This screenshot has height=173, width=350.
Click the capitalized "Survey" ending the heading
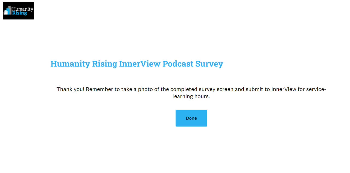click(x=209, y=64)
